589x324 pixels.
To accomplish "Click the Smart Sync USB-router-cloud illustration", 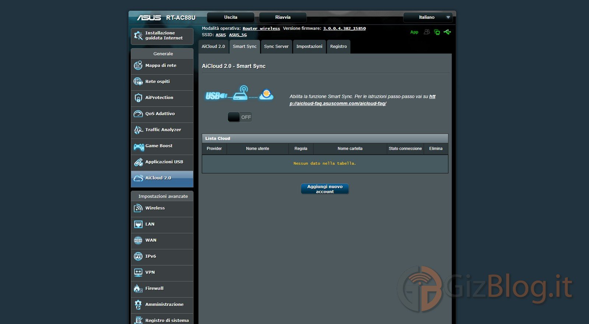I will coord(239,93).
